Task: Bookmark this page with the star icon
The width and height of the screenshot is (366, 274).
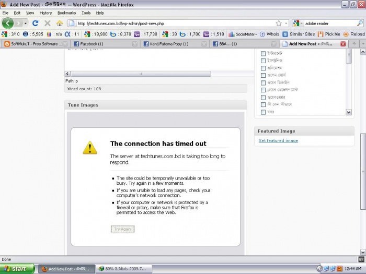Action: pos(279,23)
